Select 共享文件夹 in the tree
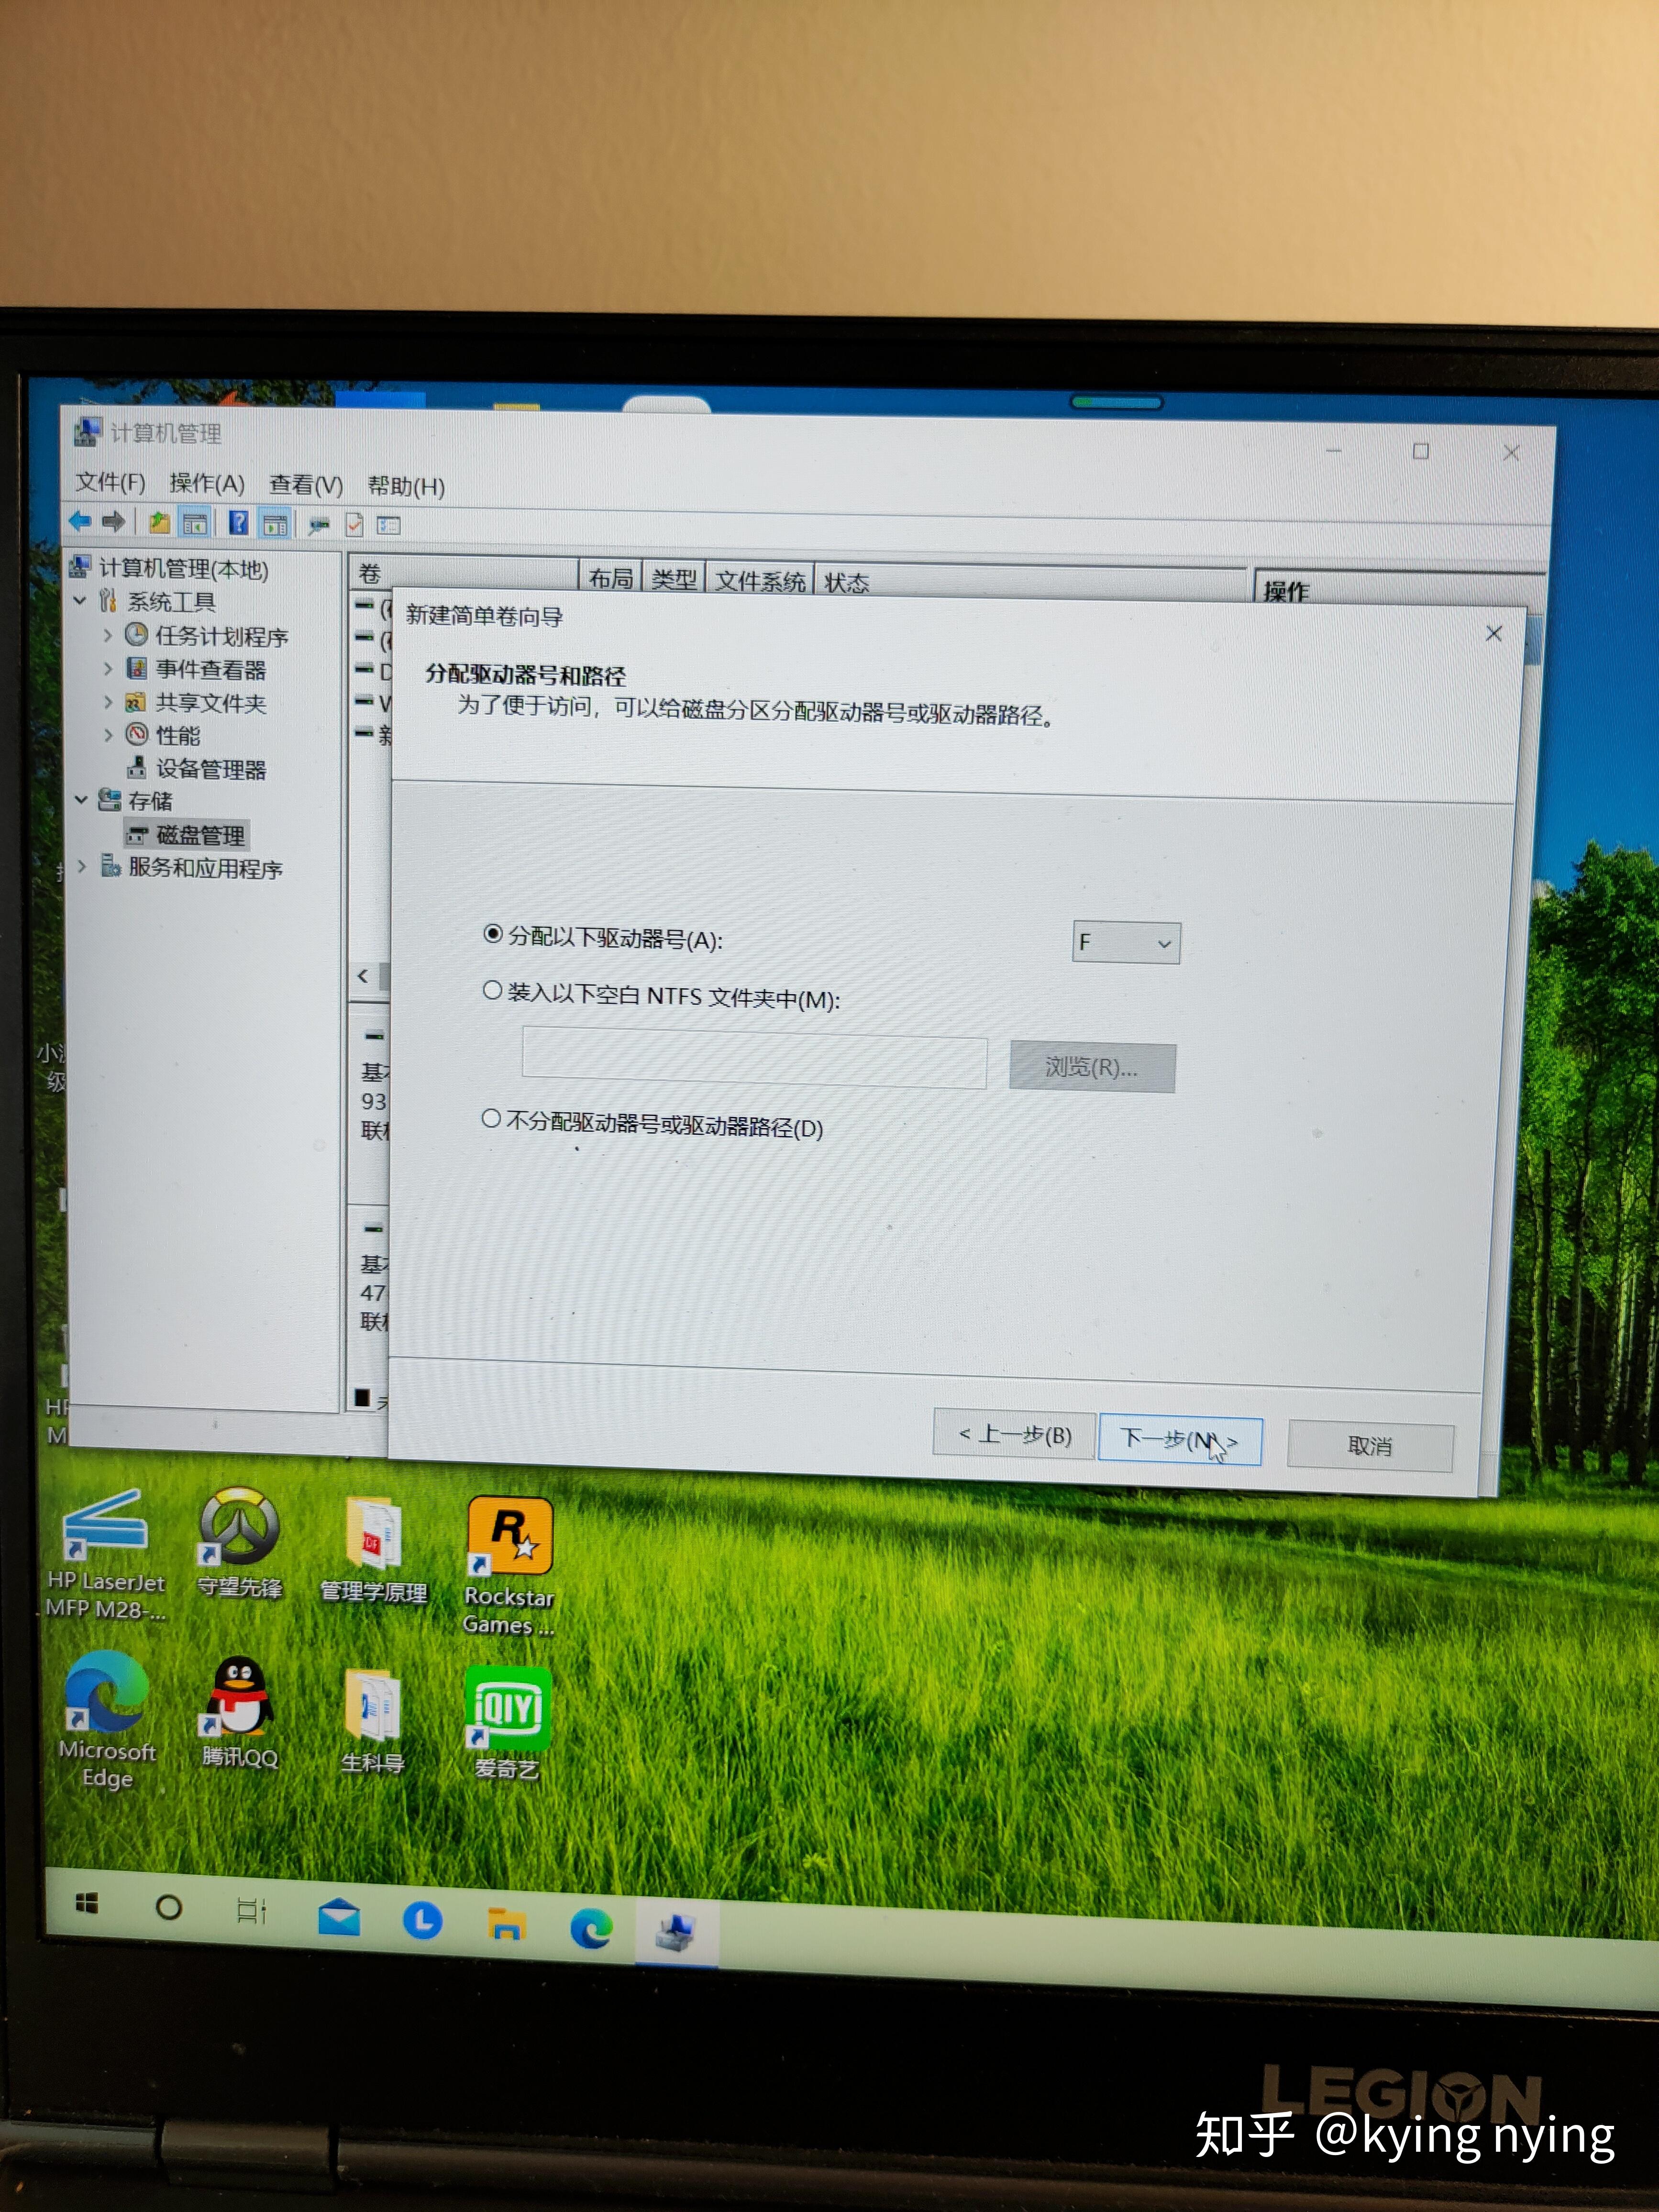The image size is (1659, 2212). coord(210,703)
